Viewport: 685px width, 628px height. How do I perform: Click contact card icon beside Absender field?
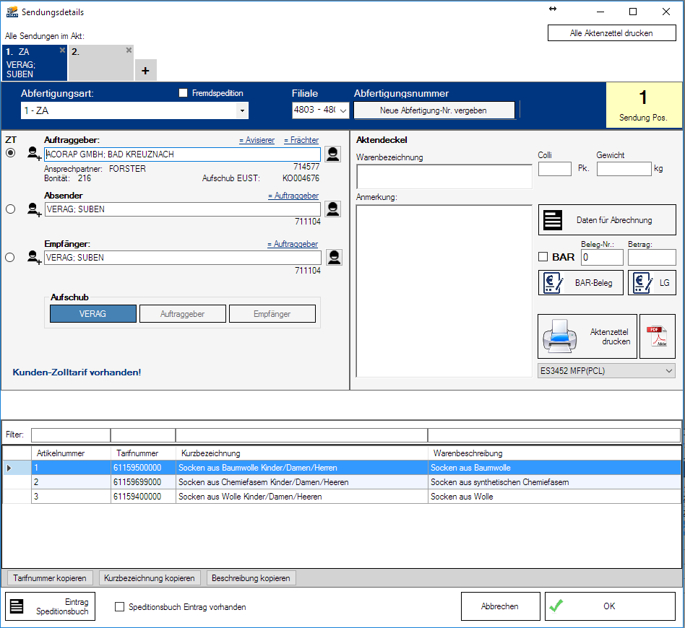(x=332, y=209)
